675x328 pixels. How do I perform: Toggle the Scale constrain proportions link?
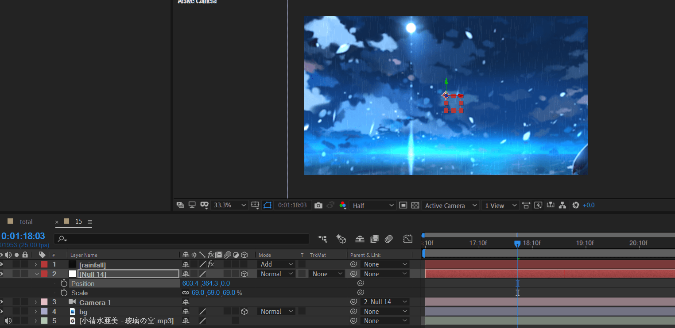(x=186, y=293)
